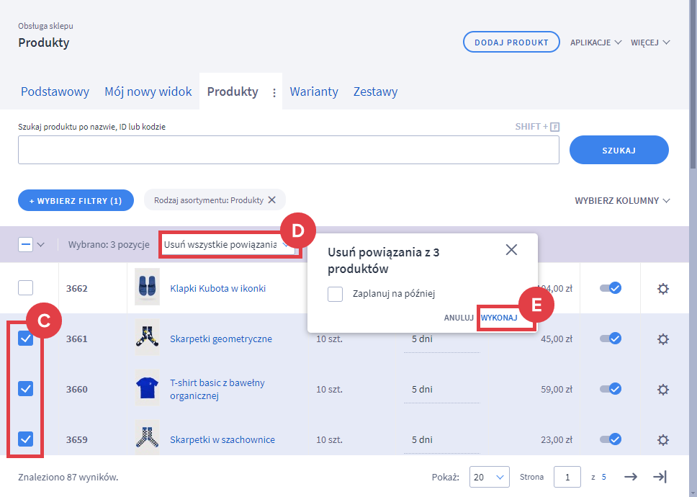Open settings gear for Skarpetki w szachownice row
Image resolution: width=697 pixels, height=497 pixels.
click(x=662, y=439)
